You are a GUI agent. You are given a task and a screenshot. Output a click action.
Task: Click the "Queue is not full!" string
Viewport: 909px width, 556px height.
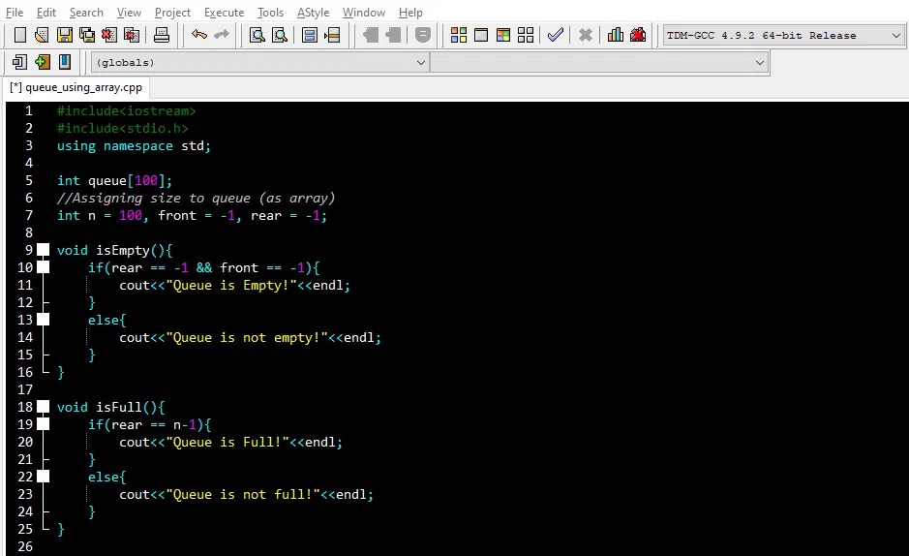point(243,494)
